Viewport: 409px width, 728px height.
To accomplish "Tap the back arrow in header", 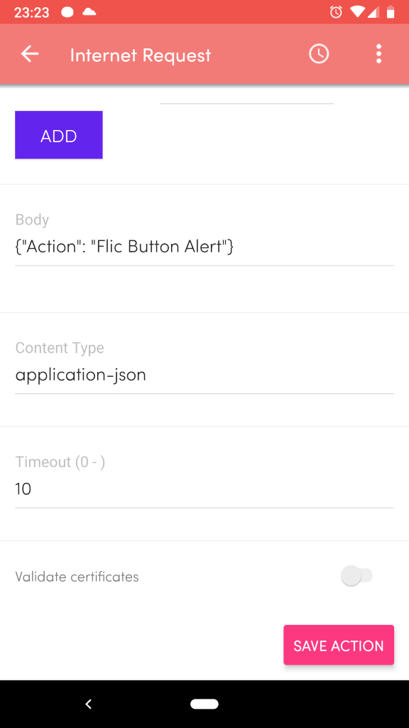I will click(30, 54).
